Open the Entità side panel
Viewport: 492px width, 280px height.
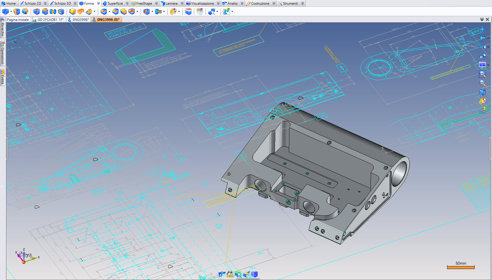coord(3,77)
